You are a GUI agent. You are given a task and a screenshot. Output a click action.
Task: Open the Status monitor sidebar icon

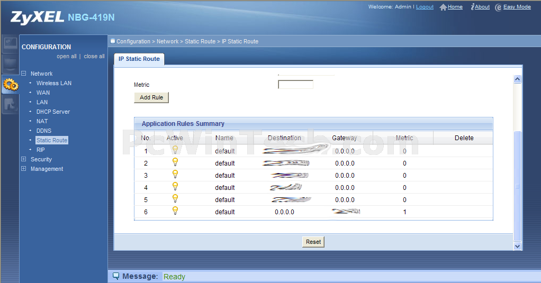pos(11,43)
